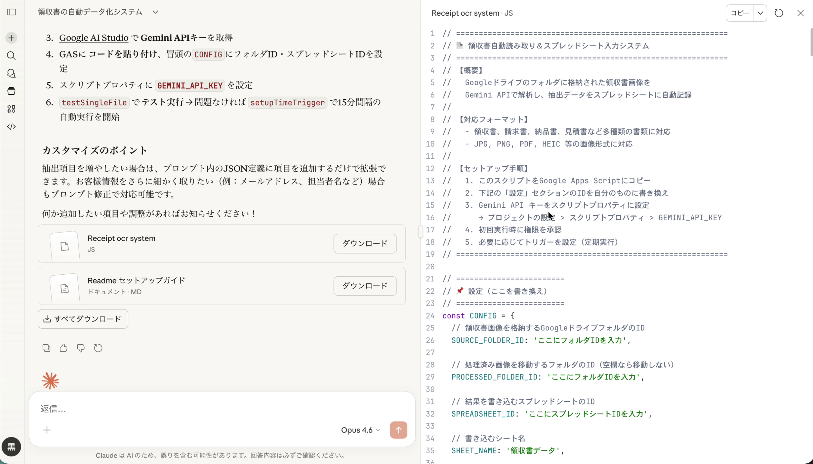Click すべてダウンロード to download all files
Screen dimensions: 813x464
pyautogui.click(x=83, y=319)
